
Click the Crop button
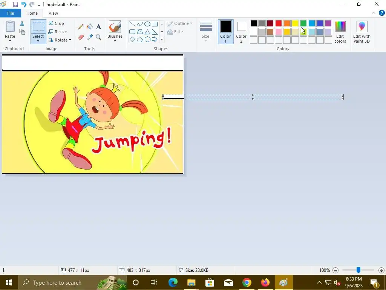pos(57,23)
